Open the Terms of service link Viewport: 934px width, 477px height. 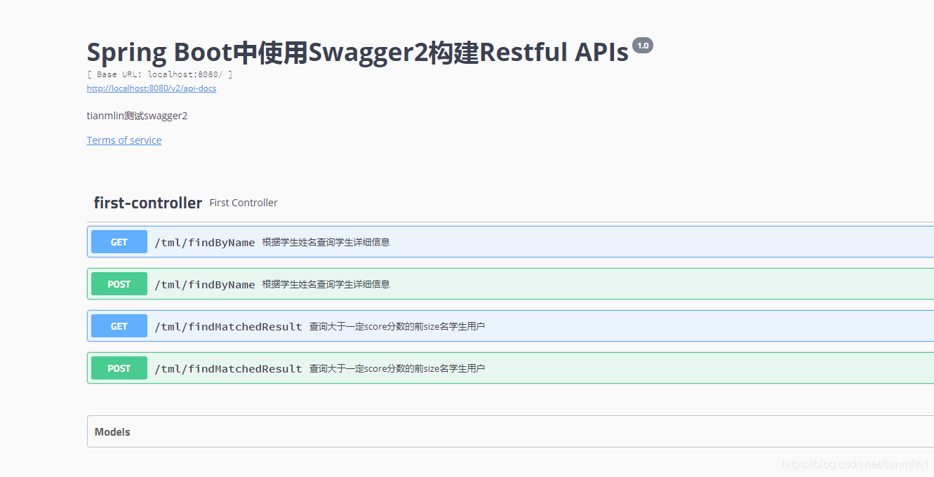(x=124, y=140)
